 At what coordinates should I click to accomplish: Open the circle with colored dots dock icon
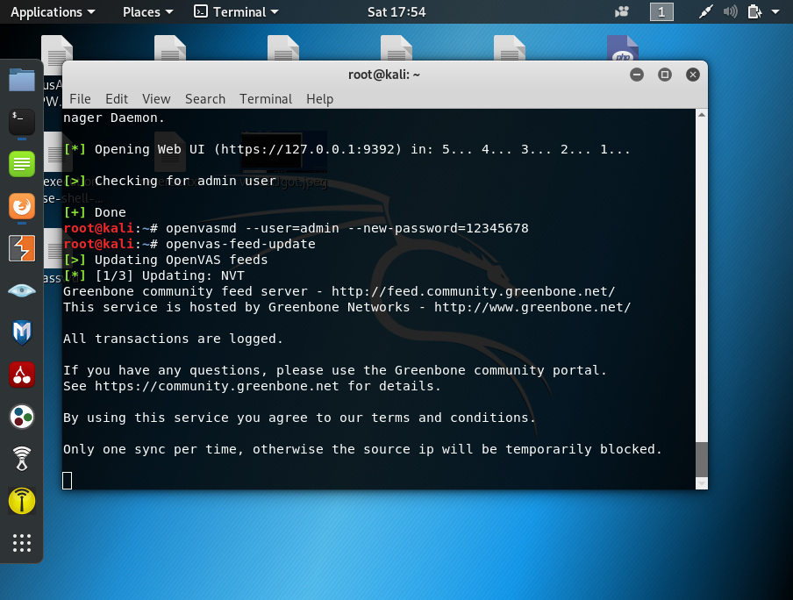pyautogui.click(x=22, y=417)
